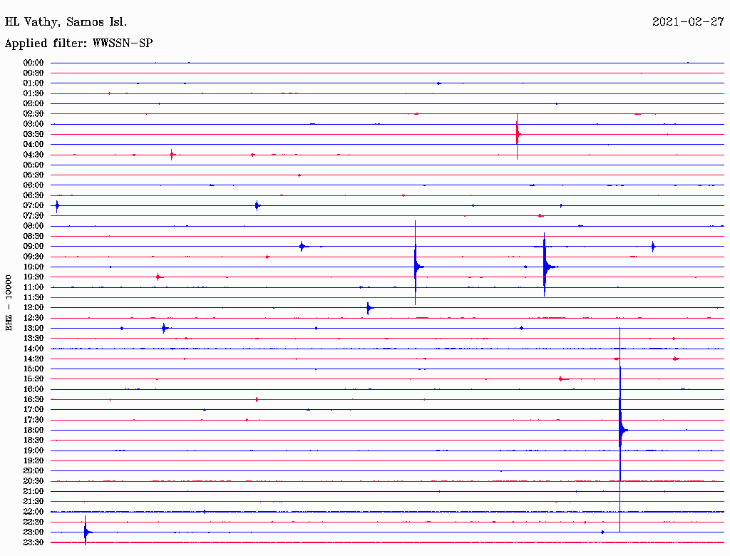Select the 03:00 time label

[x=33, y=124]
